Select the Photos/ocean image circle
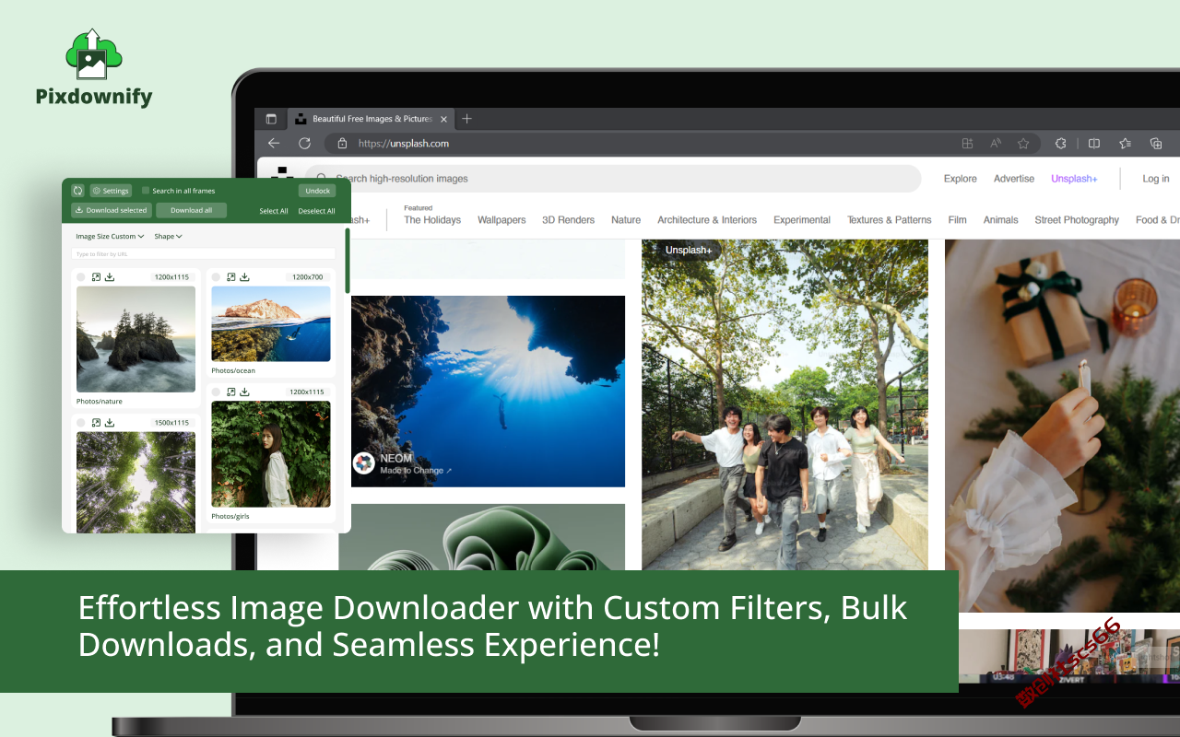 tap(217, 277)
